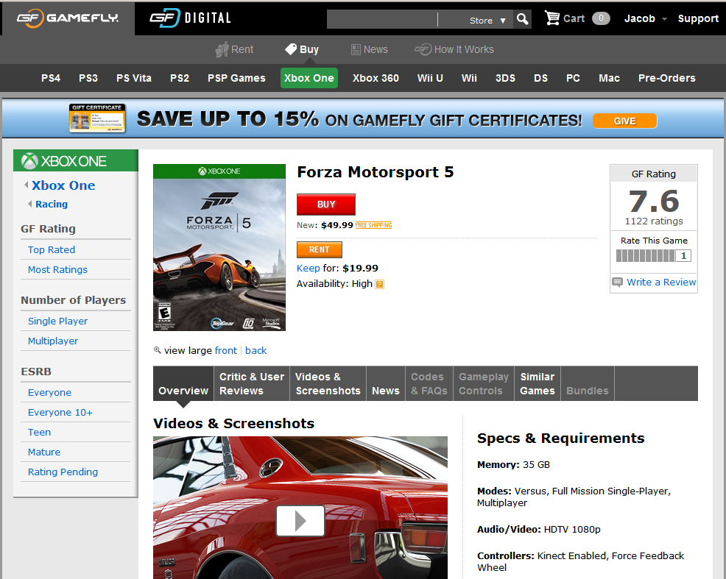Filter ESRB by Everyone
This screenshot has width=726, height=579.
(49, 392)
